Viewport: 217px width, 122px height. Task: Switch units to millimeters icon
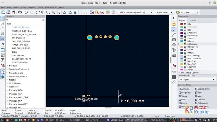pyautogui.click(x=3, y=38)
